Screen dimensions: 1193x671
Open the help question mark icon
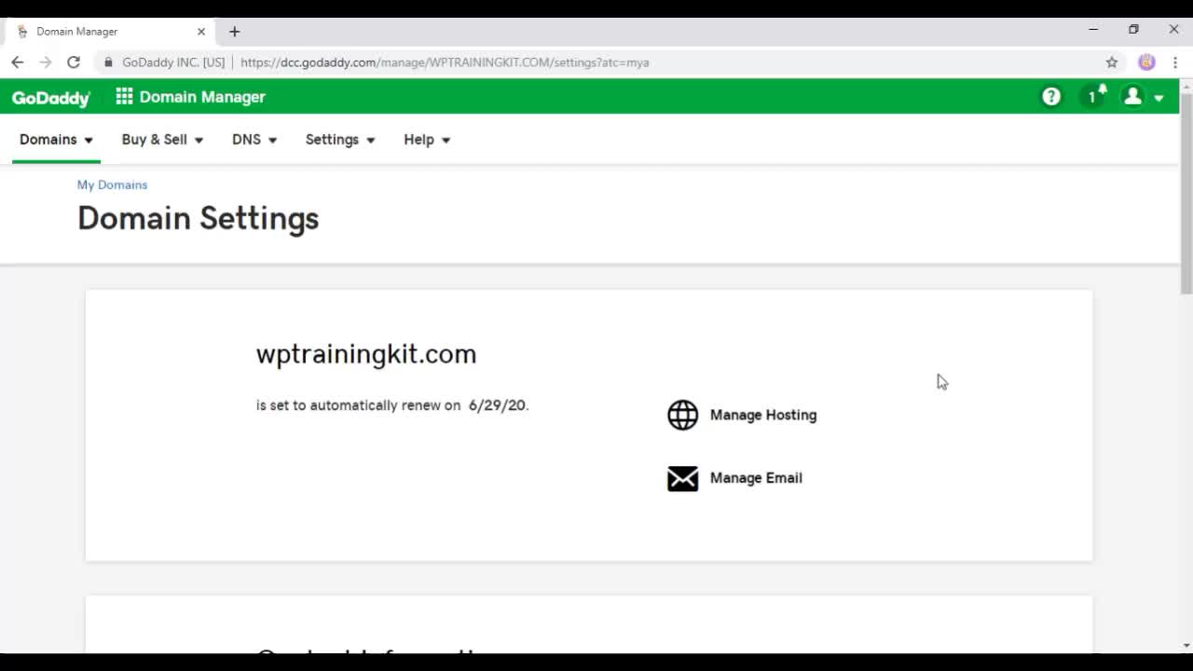[1051, 97]
